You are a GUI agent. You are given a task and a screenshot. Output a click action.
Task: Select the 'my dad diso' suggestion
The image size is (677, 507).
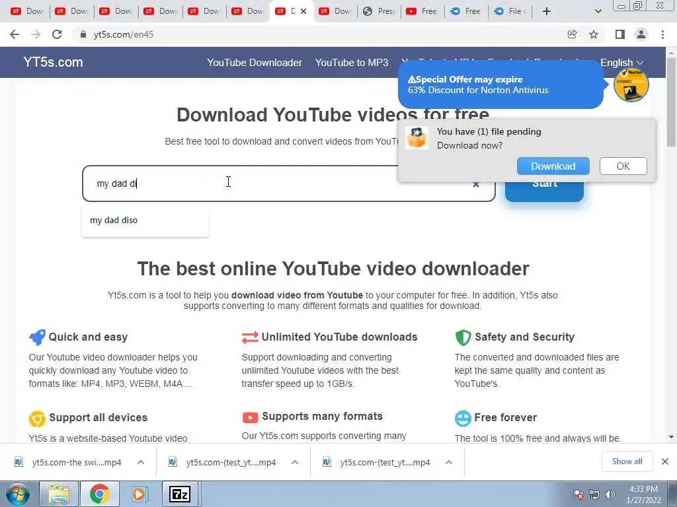click(x=145, y=220)
